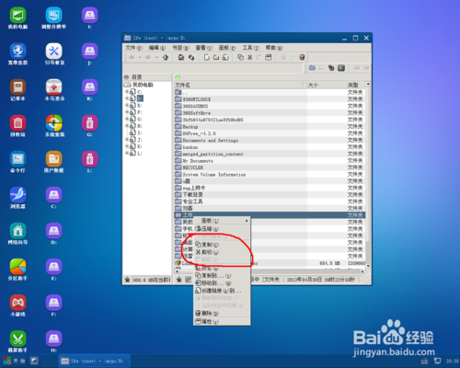Click the home icon in the toolbar
The width and height of the screenshot is (460, 368).
181,57
